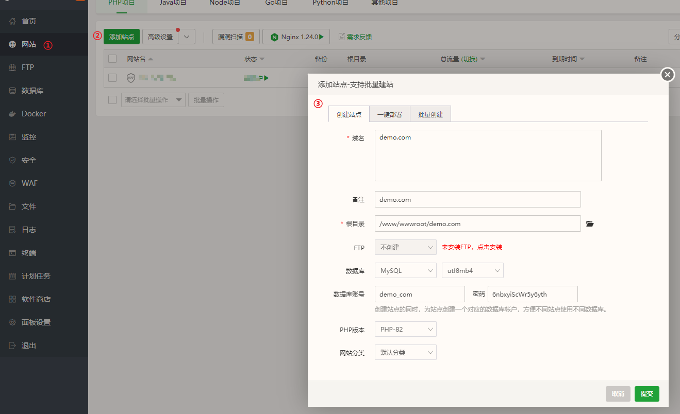The width and height of the screenshot is (680, 414).
Task: Click the 密码 input field
Action: [x=533, y=294]
